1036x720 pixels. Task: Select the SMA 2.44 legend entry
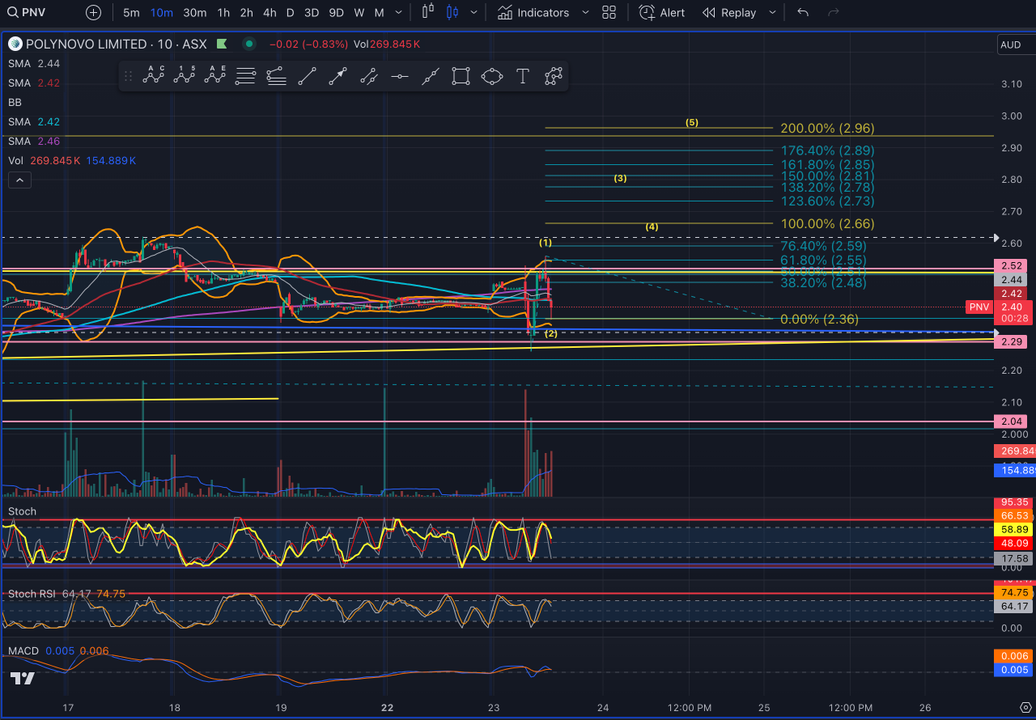pos(34,63)
